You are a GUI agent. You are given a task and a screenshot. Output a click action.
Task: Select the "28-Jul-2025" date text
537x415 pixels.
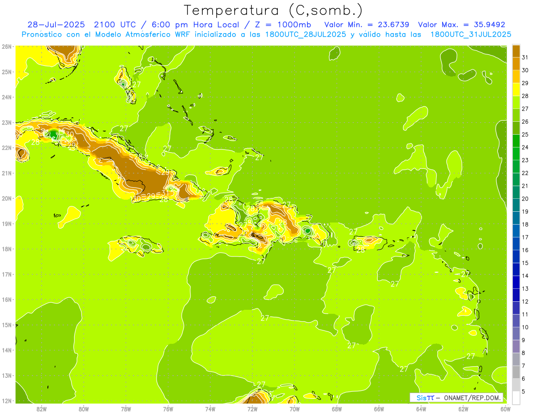pyautogui.click(x=57, y=25)
